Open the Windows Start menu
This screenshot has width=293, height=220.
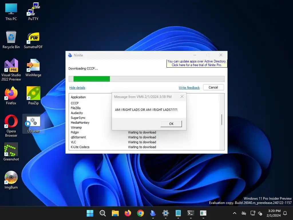pos(90,213)
